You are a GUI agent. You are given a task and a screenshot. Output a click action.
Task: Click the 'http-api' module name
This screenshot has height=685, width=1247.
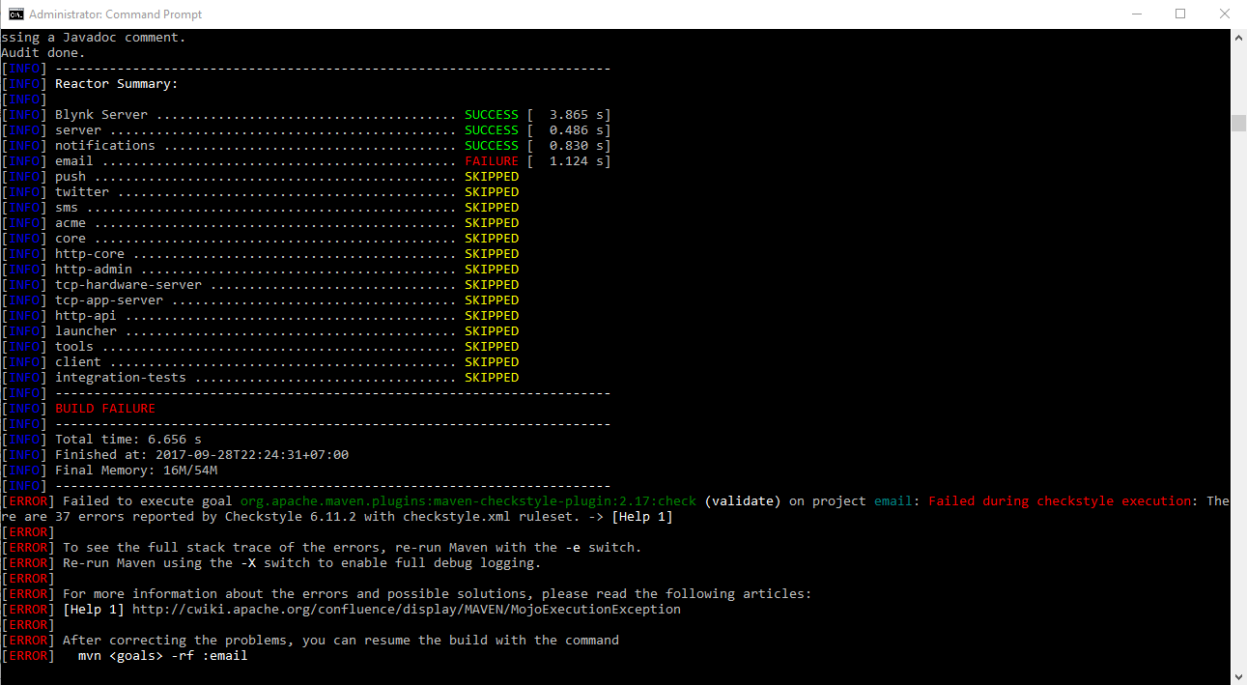click(x=86, y=316)
